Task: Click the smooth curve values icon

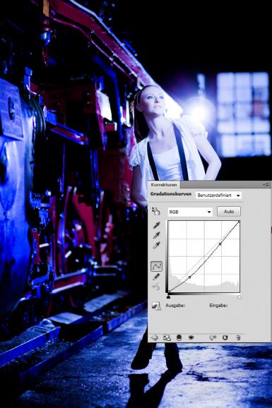Action: 156,287
